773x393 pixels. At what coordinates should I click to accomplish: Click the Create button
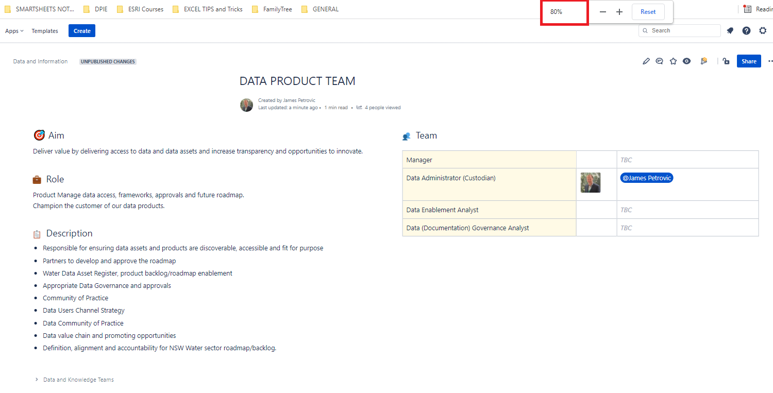81,30
